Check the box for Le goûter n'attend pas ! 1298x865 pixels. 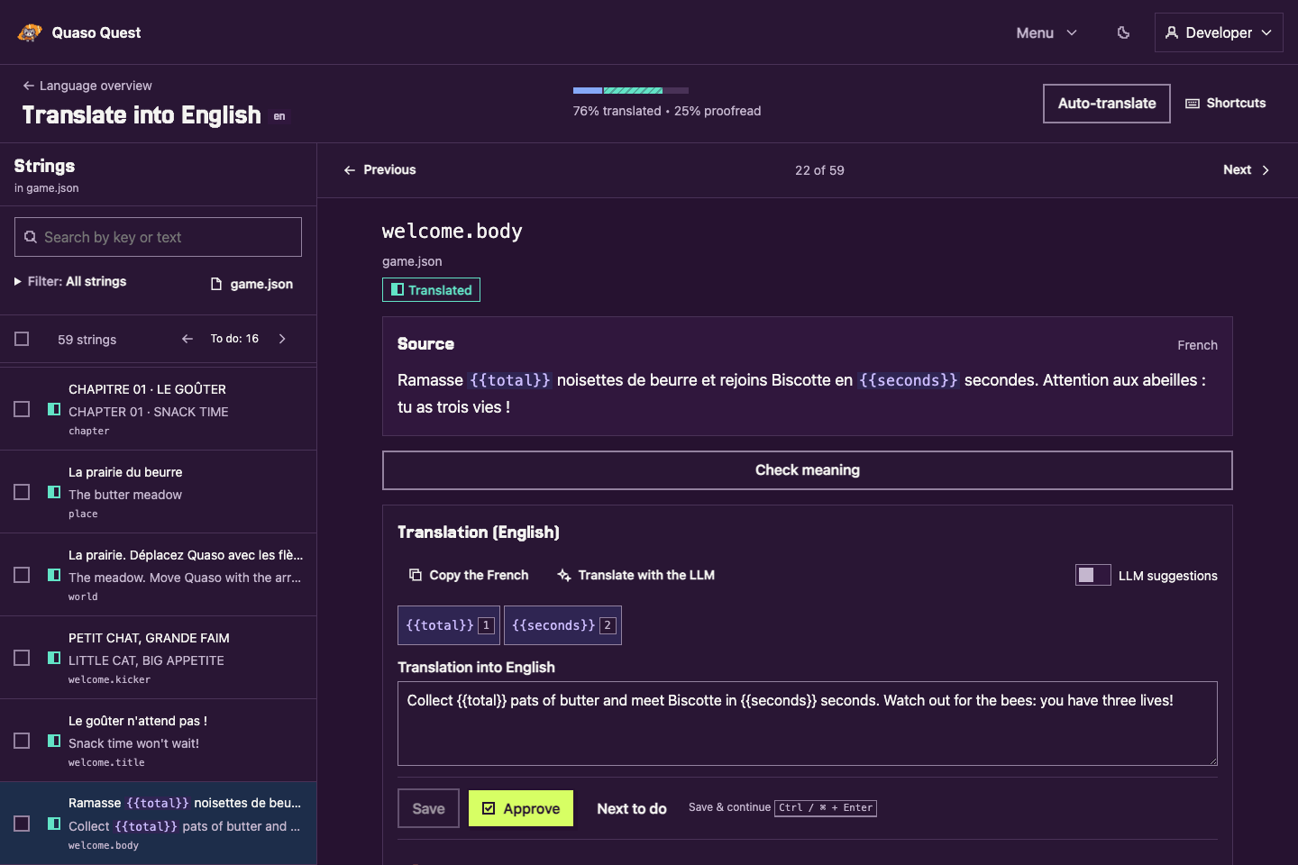click(x=22, y=741)
